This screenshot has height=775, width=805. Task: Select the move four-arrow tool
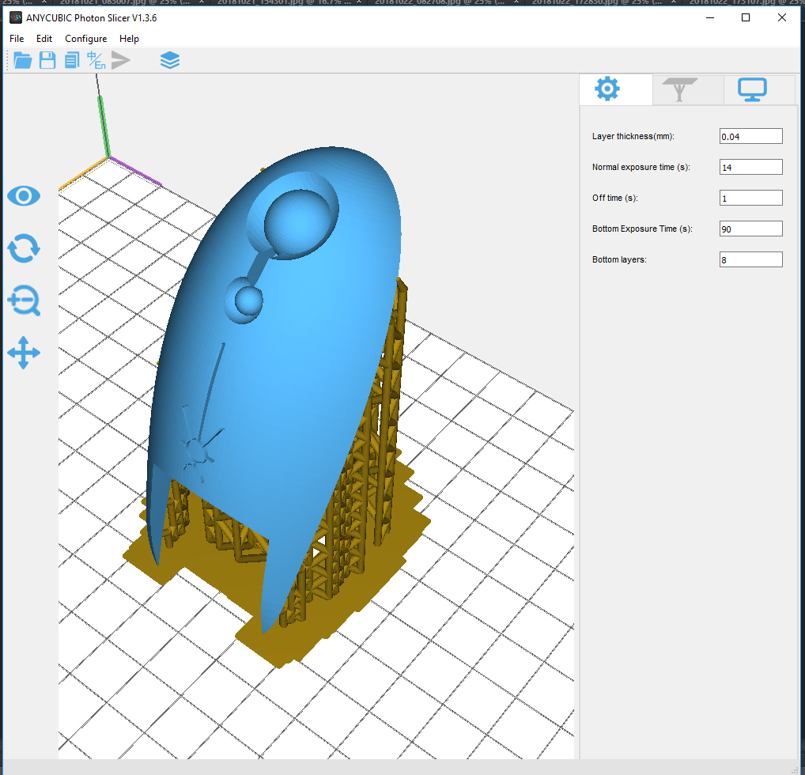(x=24, y=353)
